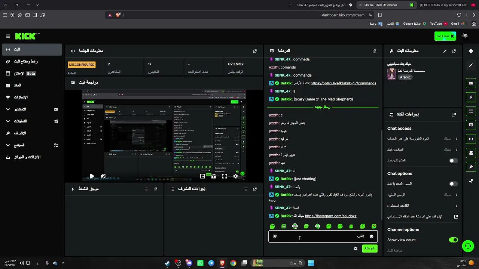Expand the account age restriction setting
This screenshot has width=479, height=269.
pos(422,139)
